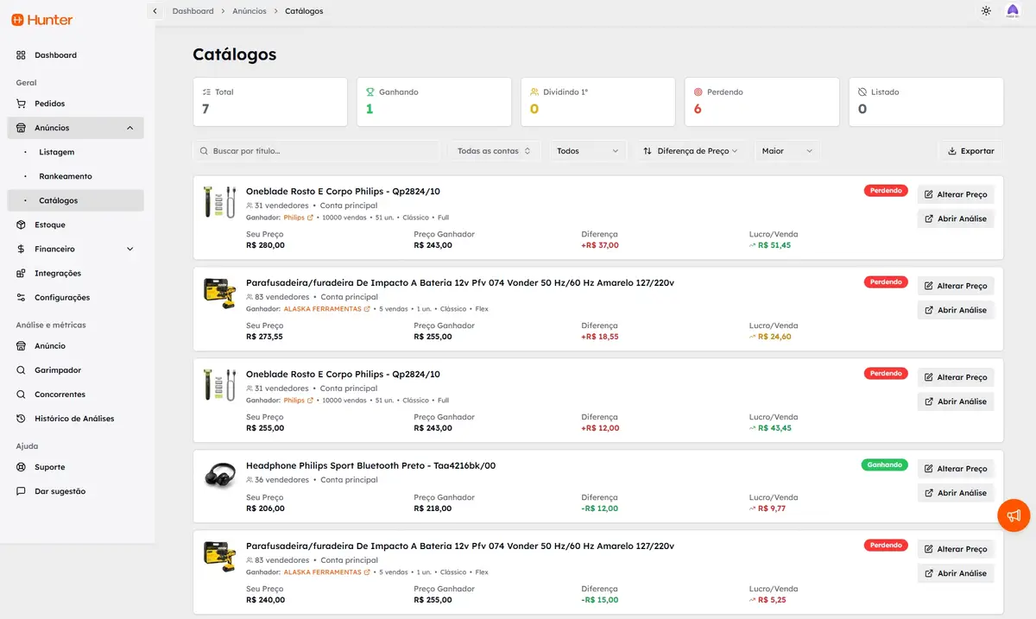Viewport: 1036px width, 619px height.
Task: Click the -R$ 15,00 price difference
Action: (600, 600)
